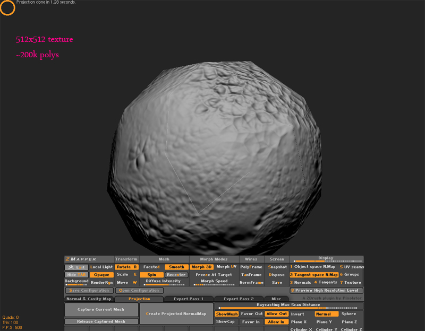Click Release Captured Mesh
The height and width of the screenshot is (331, 425).
pos(101,321)
